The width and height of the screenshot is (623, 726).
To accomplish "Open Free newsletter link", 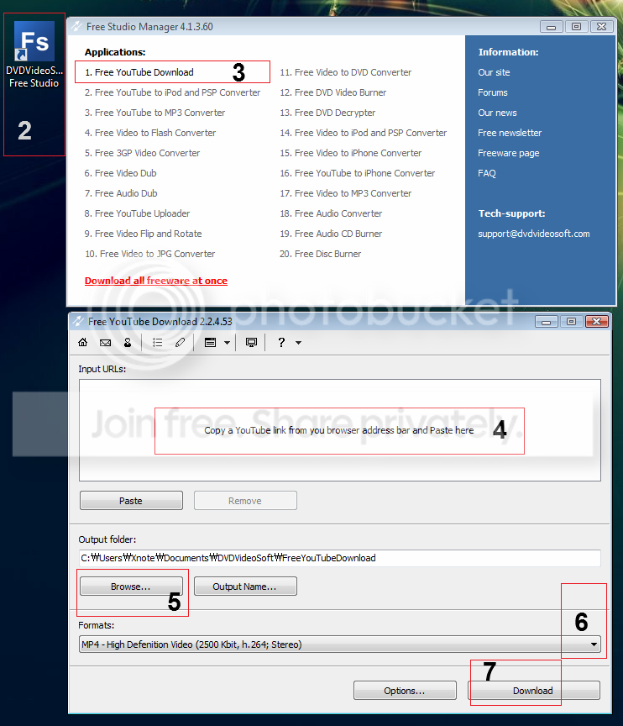I will [x=510, y=133].
